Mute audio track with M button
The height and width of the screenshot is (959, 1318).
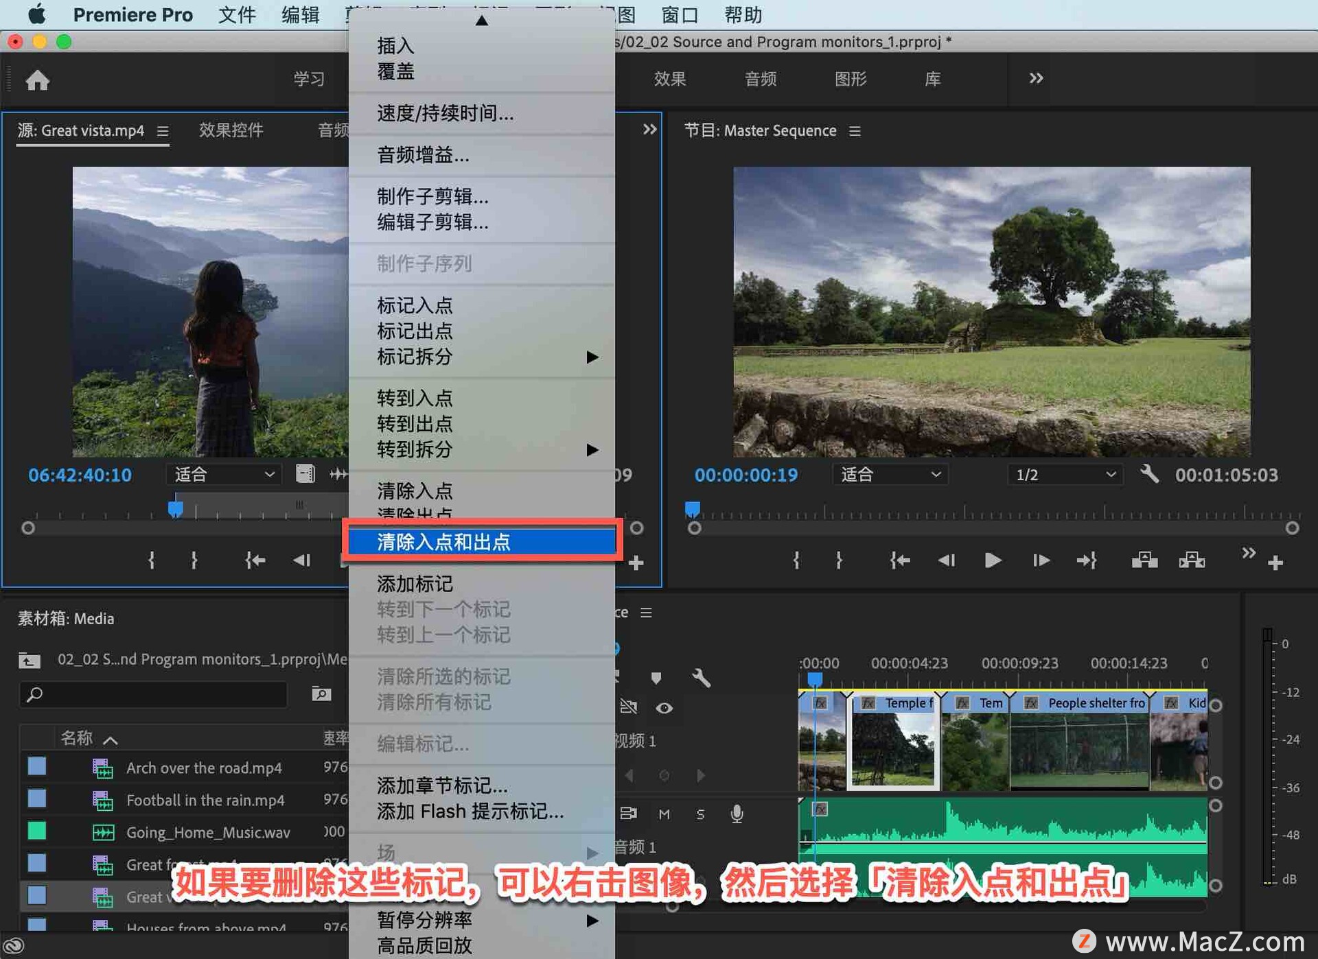[x=664, y=814]
